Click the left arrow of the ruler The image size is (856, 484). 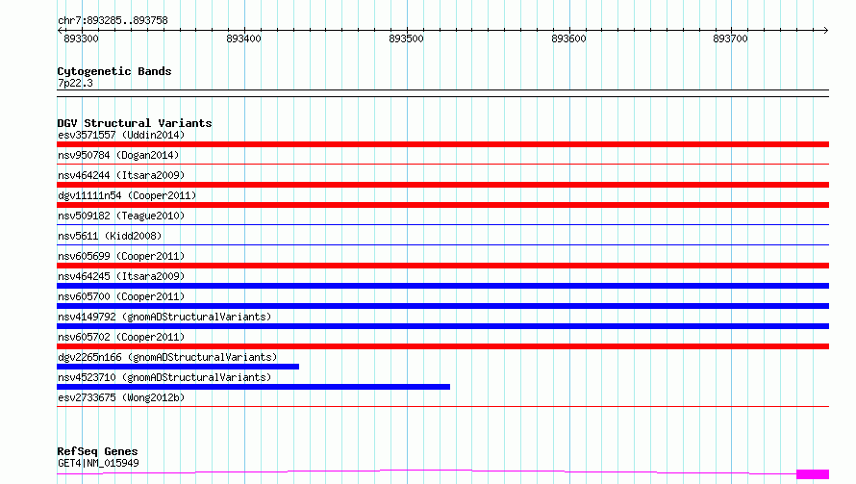point(60,30)
